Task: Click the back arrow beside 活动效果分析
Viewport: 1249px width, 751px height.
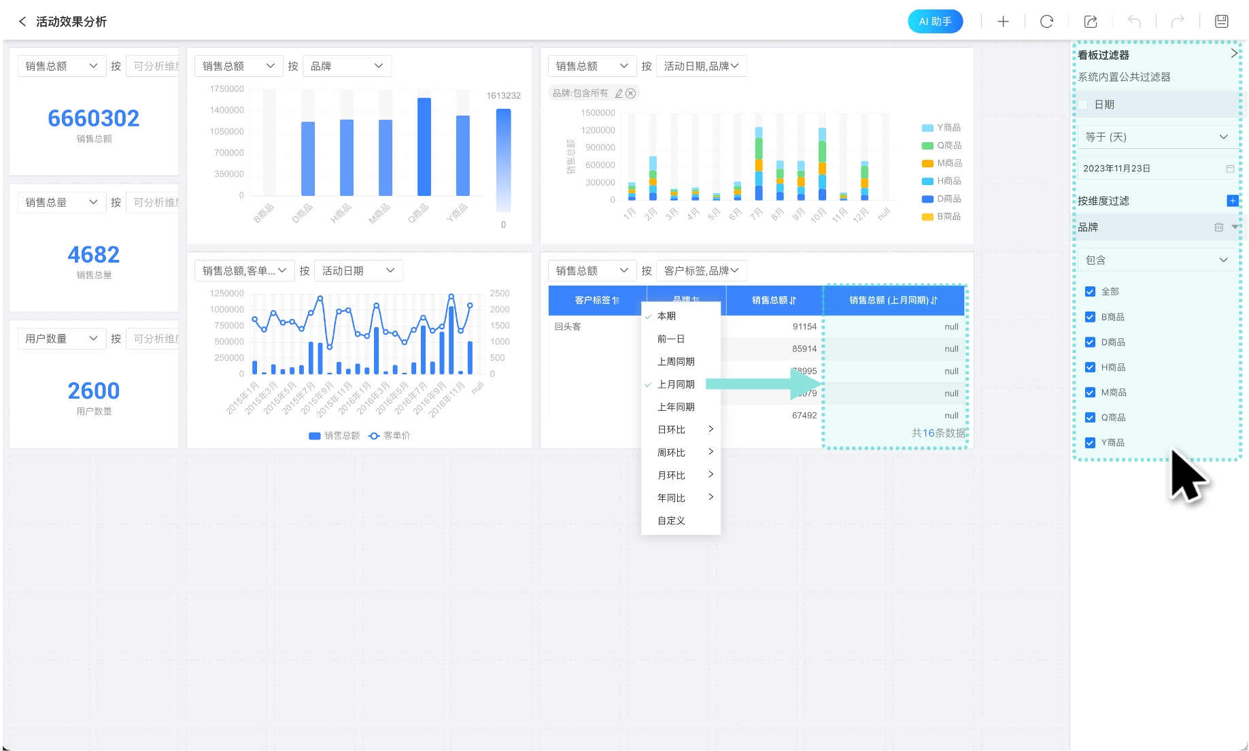Action: pos(22,22)
